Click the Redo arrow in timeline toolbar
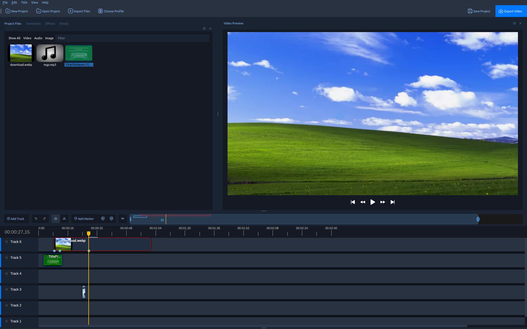The height and width of the screenshot is (329, 527). (44, 219)
